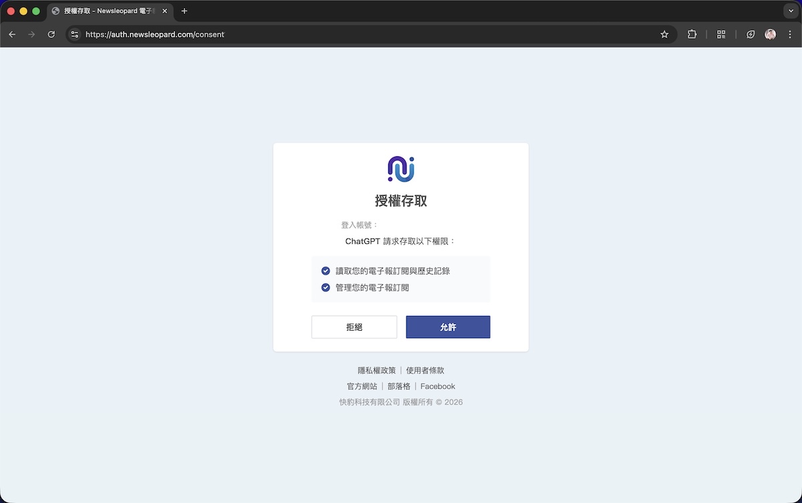
Task: Click the QR code extension icon
Action: 721,34
